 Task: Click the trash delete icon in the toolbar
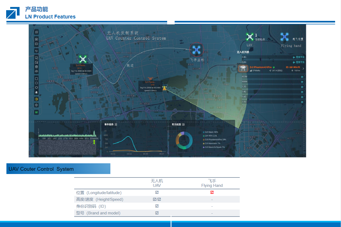[36, 67]
